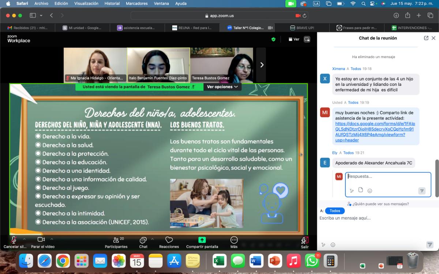Pop out the meeting chat panel

(x=426, y=38)
